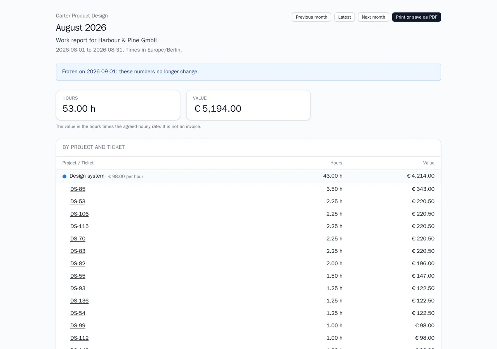
Task: Open ticket DS-53
Action: pos(78,202)
